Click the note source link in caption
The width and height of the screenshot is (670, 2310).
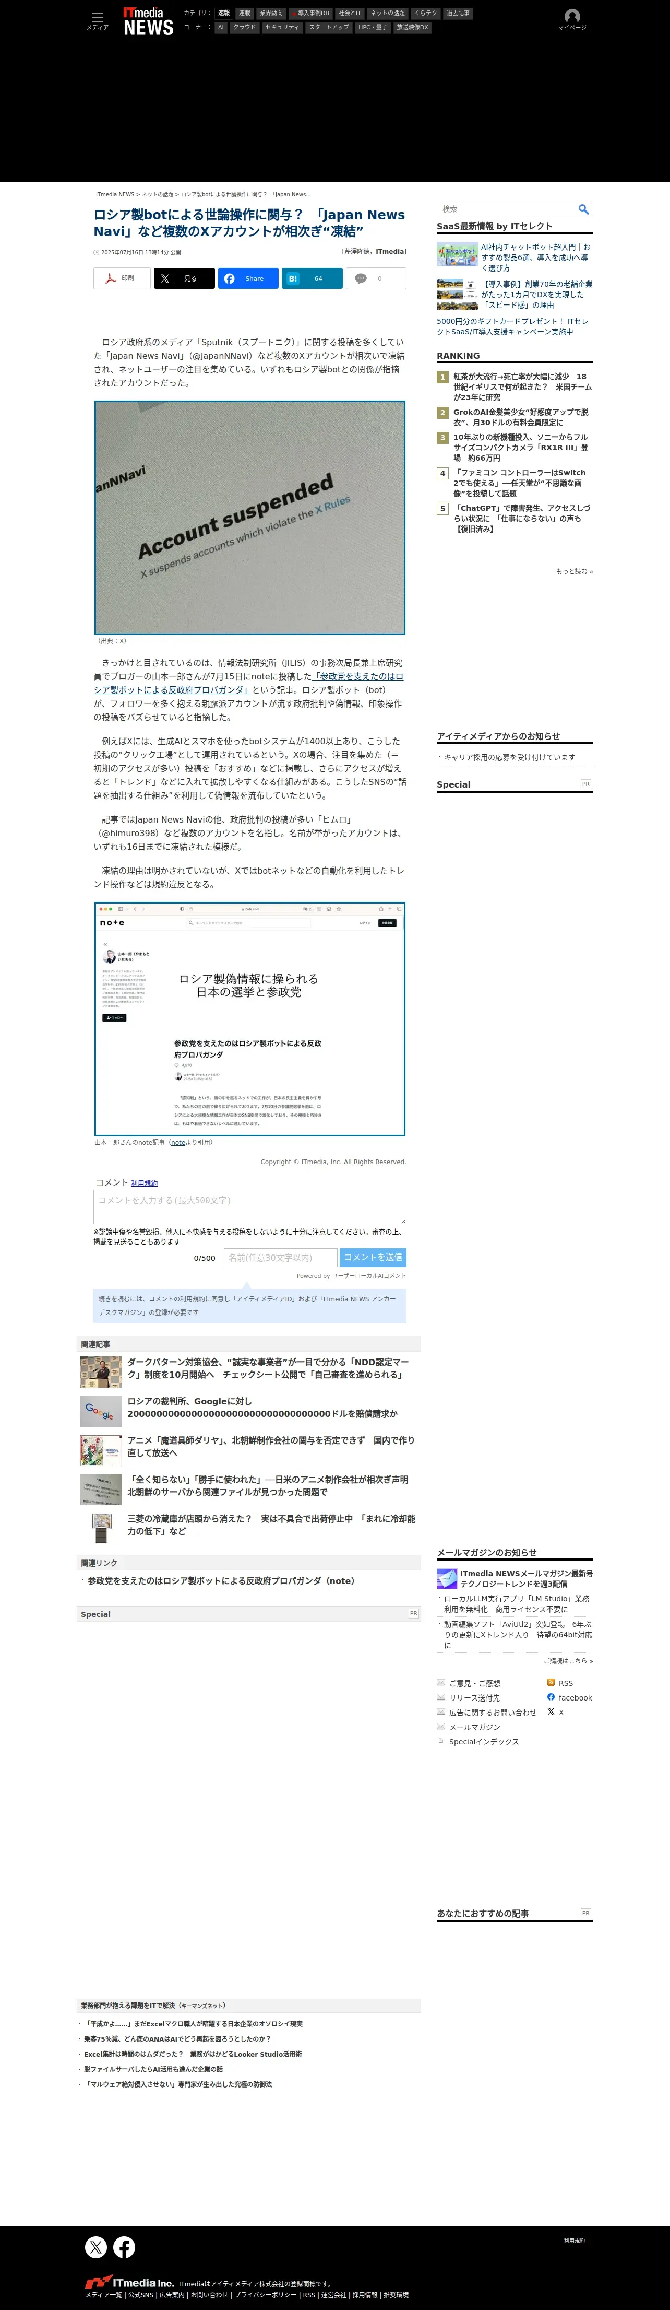pos(177,1142)
